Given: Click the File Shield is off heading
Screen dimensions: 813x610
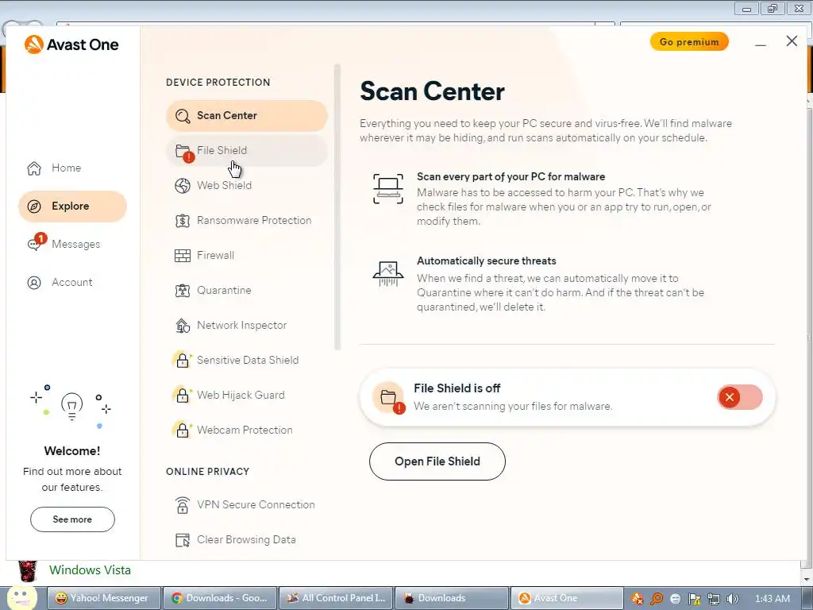Looking at the screenshot, I should (457, 388).
